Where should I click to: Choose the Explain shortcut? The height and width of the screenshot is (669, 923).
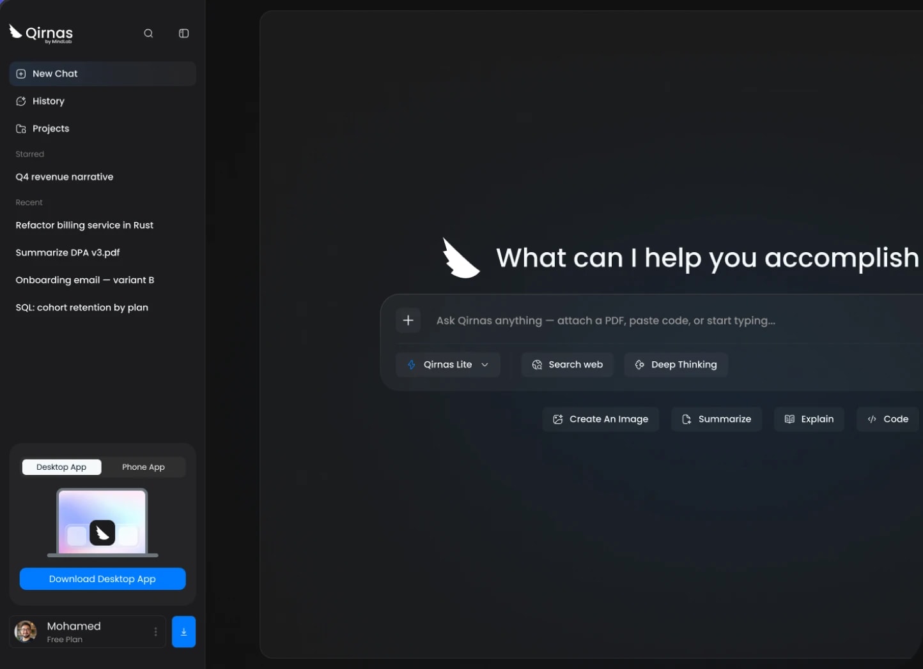tap(809, 419)
